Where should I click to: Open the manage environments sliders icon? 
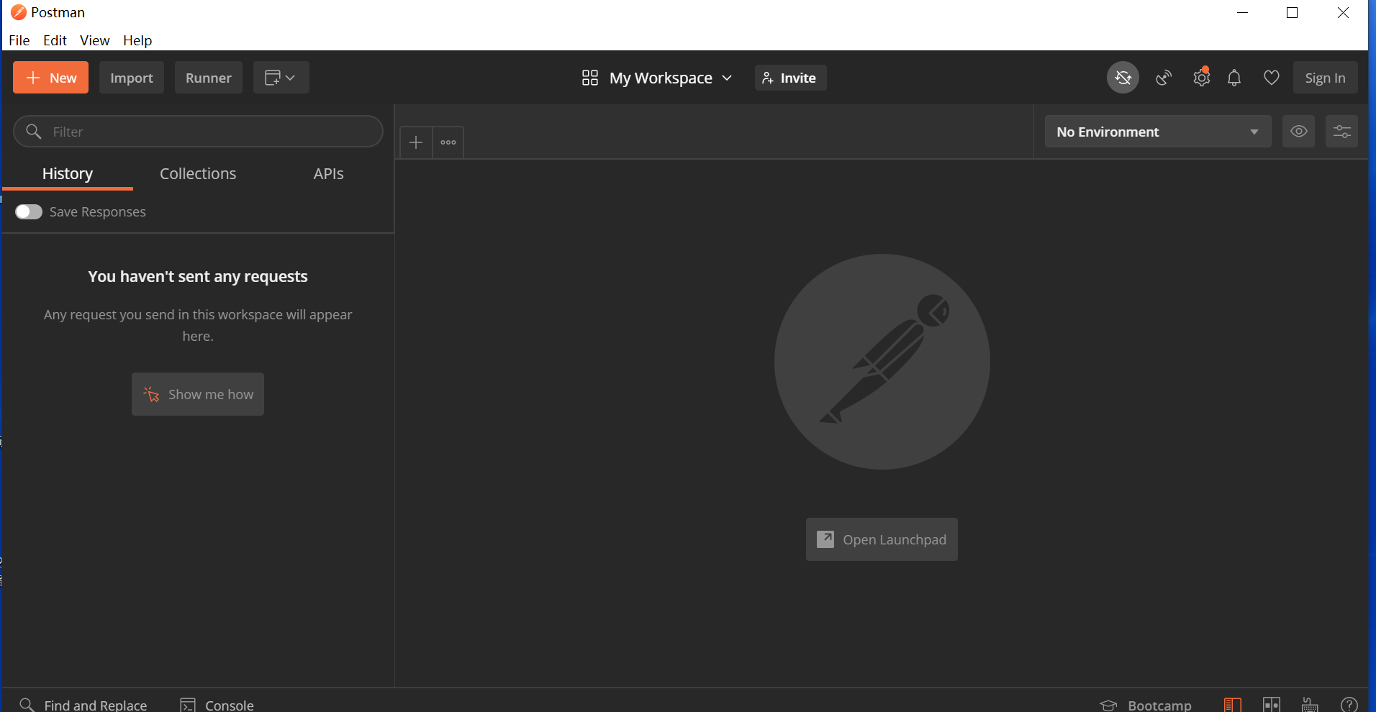(1341, 132)
